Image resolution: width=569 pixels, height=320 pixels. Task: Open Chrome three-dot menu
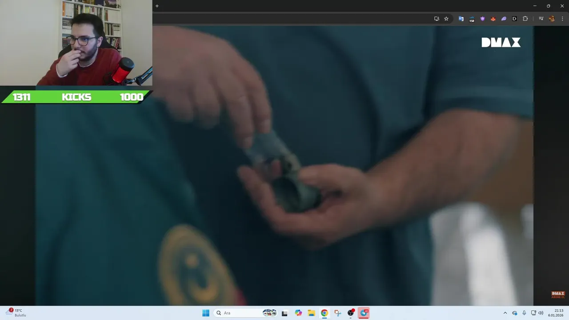[562, 19]
